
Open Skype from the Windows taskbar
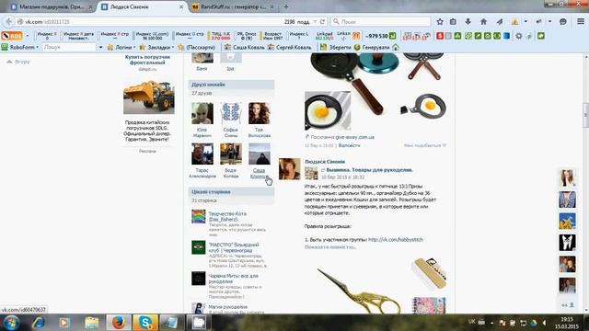pyautogui.click(x=145, y=323)
